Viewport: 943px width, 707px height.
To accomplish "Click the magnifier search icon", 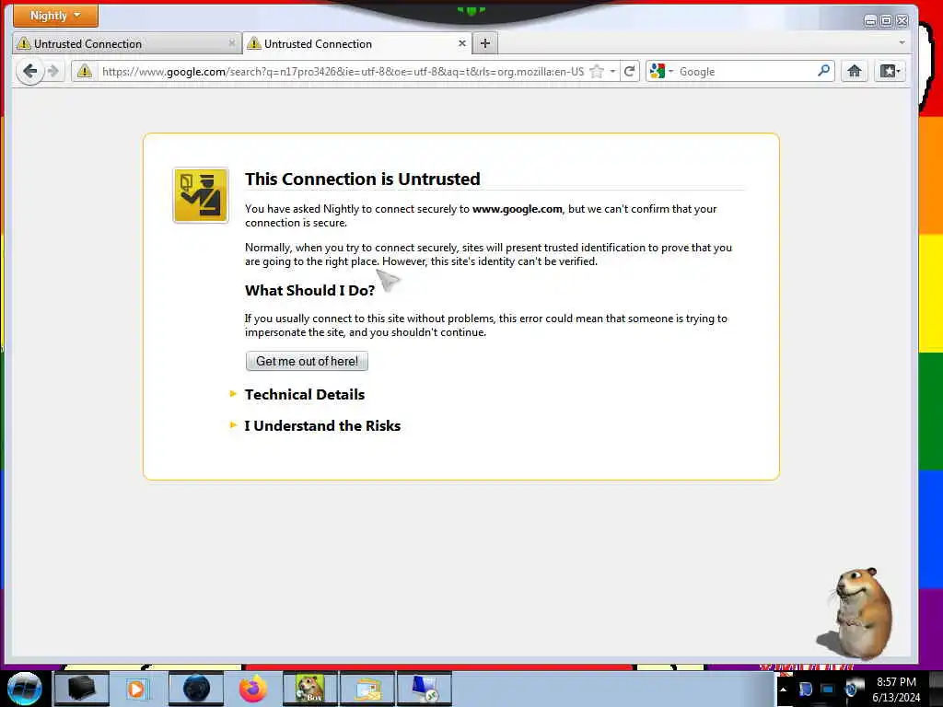I will [824, 71].
